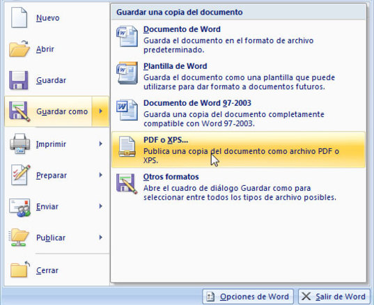Open Otros formatos save dialog
Image resolution: width=374 pixels, height=305 pixels.
click(x=238, y=187)
